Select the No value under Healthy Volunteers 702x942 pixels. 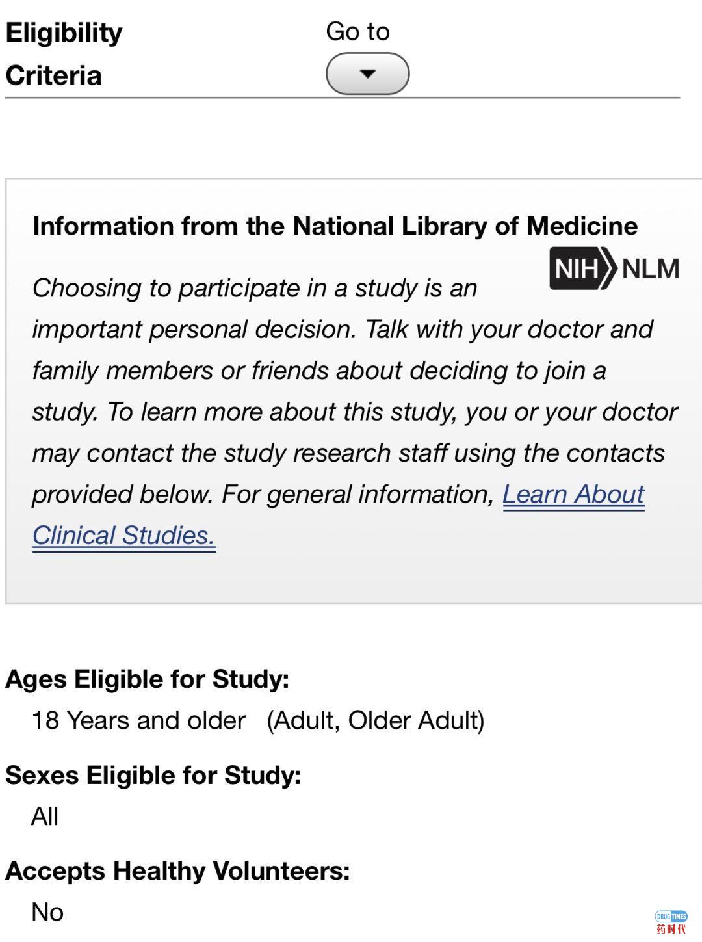pyautogui.click(x=47, y=912)
